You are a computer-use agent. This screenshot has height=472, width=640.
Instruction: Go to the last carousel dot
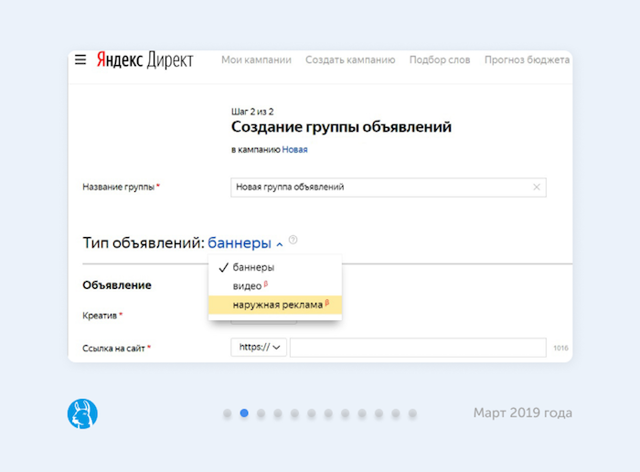click(x=412, y=413)
